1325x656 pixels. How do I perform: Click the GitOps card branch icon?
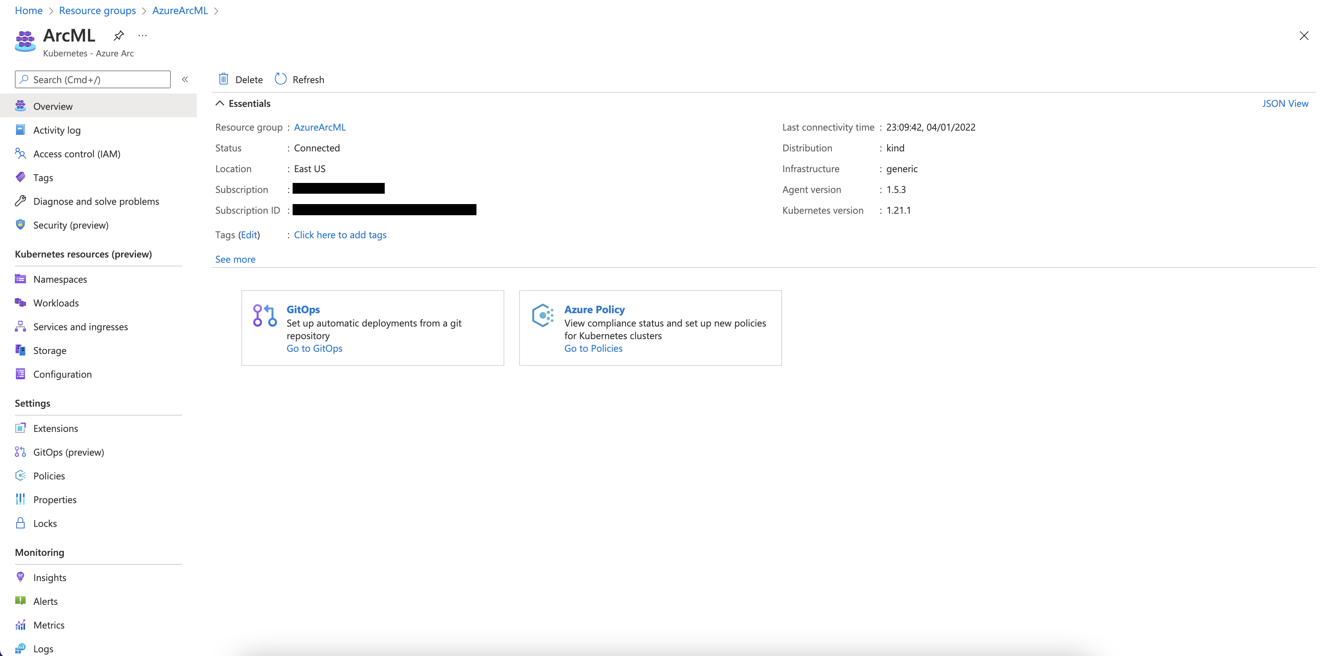click(265, 316)
